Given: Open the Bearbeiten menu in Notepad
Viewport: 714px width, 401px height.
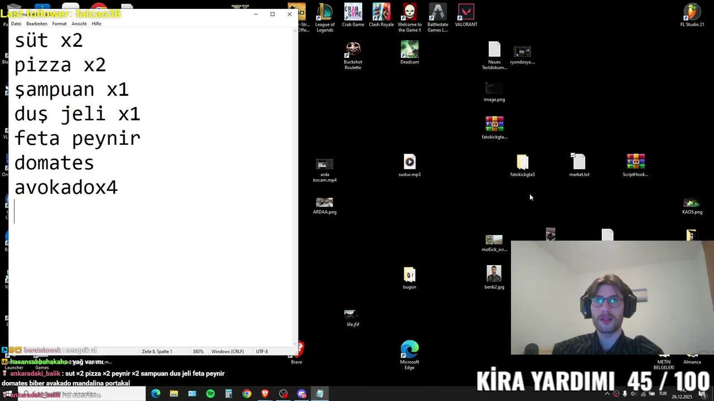Looking at the screenshot, I should coord(37,24).
